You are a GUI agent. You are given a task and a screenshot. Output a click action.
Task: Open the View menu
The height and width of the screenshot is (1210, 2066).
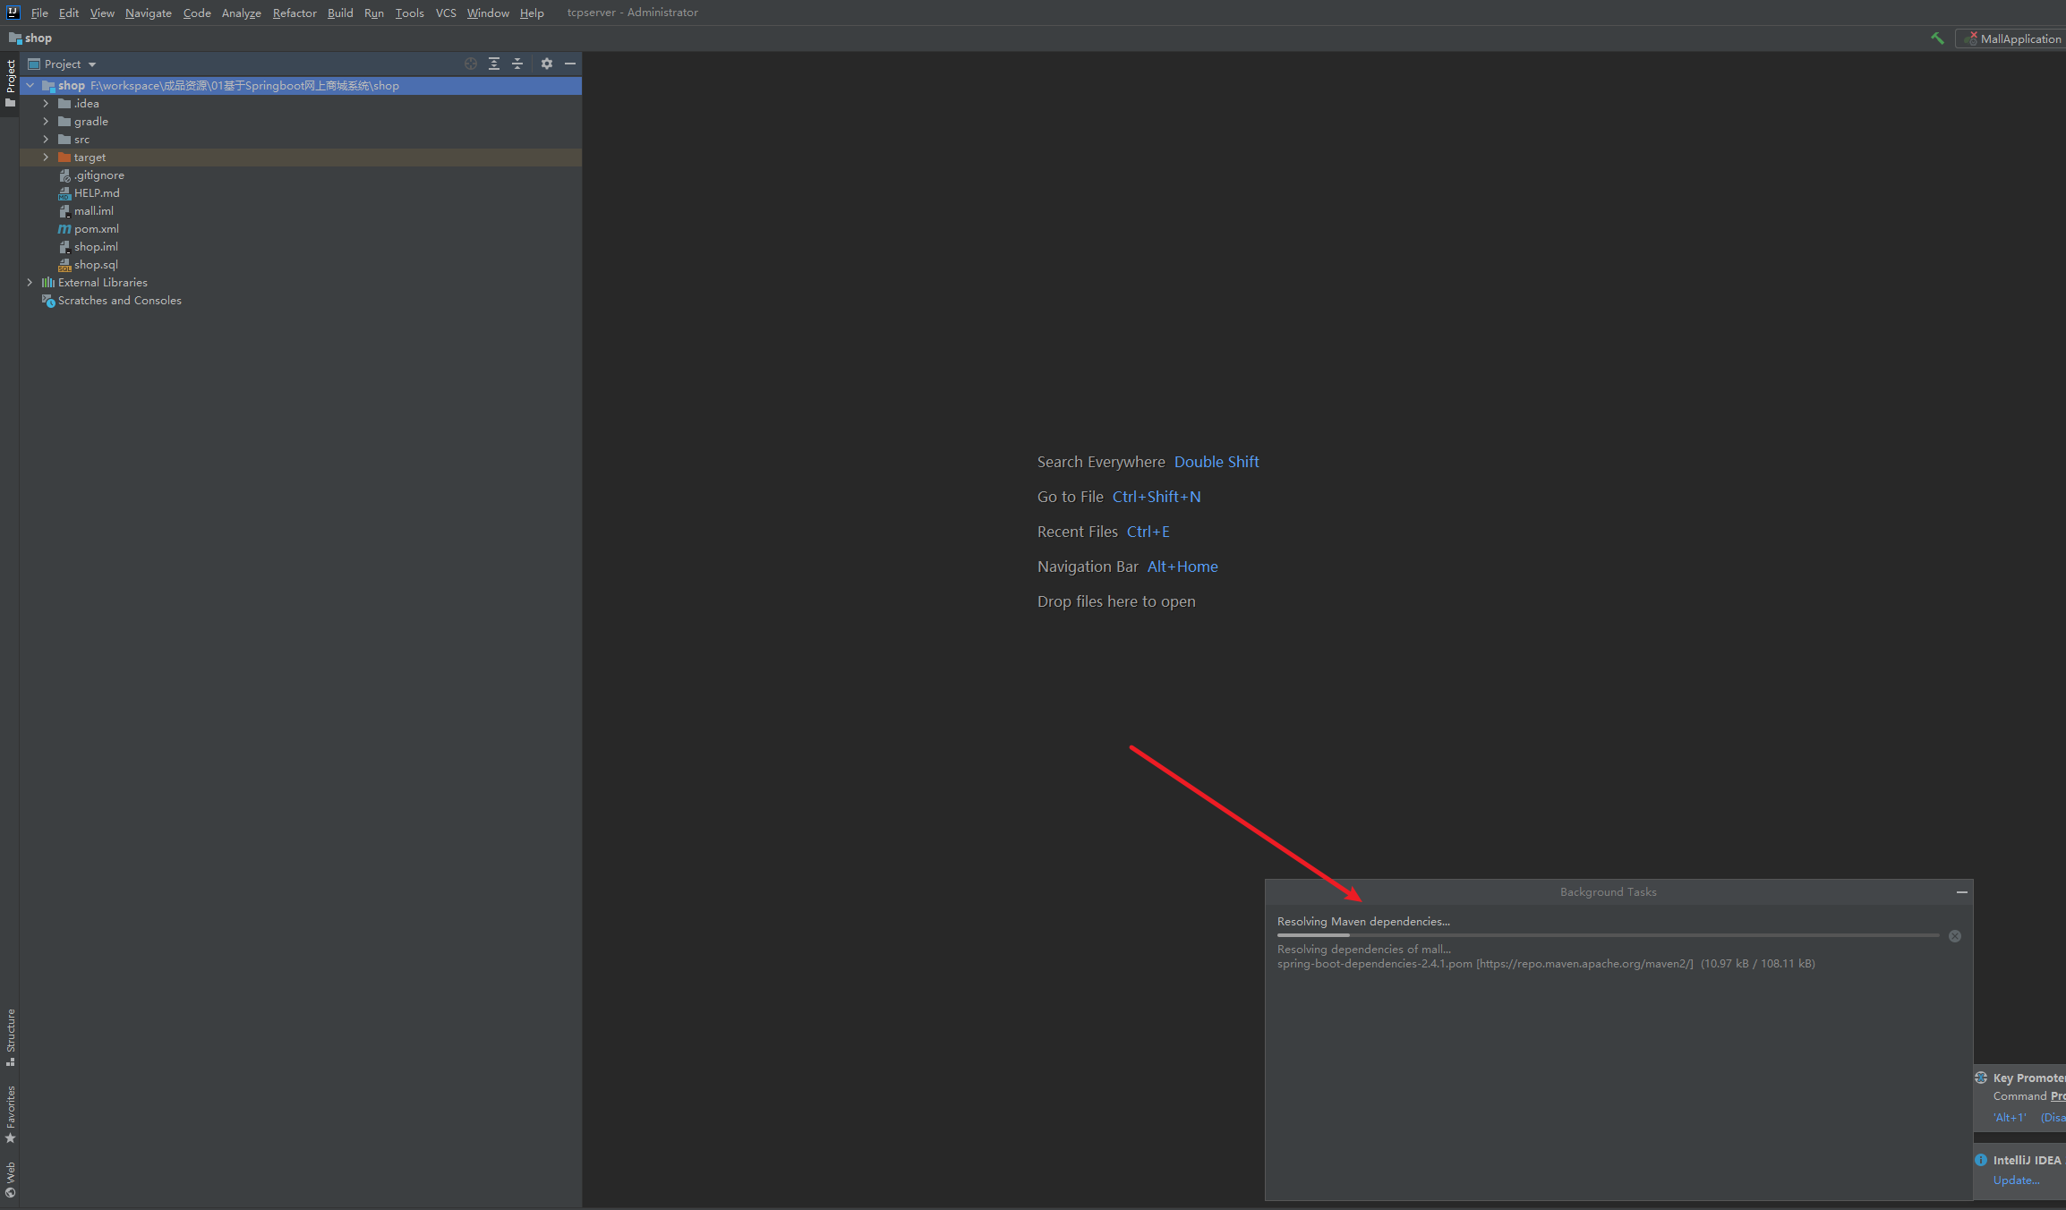pyautogui.click(x=102, y=13)
